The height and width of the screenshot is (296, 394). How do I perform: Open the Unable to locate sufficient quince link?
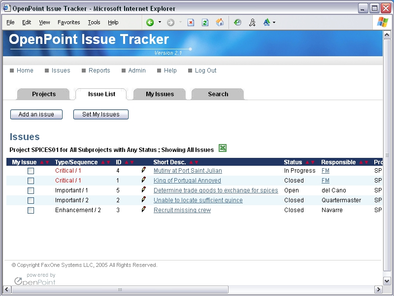pos(198,200)
